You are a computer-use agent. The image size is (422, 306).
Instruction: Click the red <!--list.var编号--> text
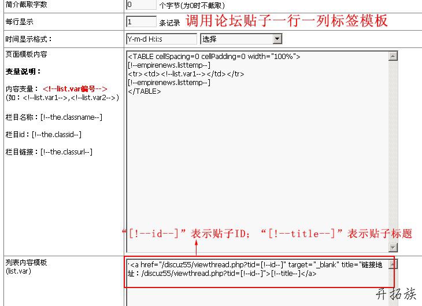point(75,89)
